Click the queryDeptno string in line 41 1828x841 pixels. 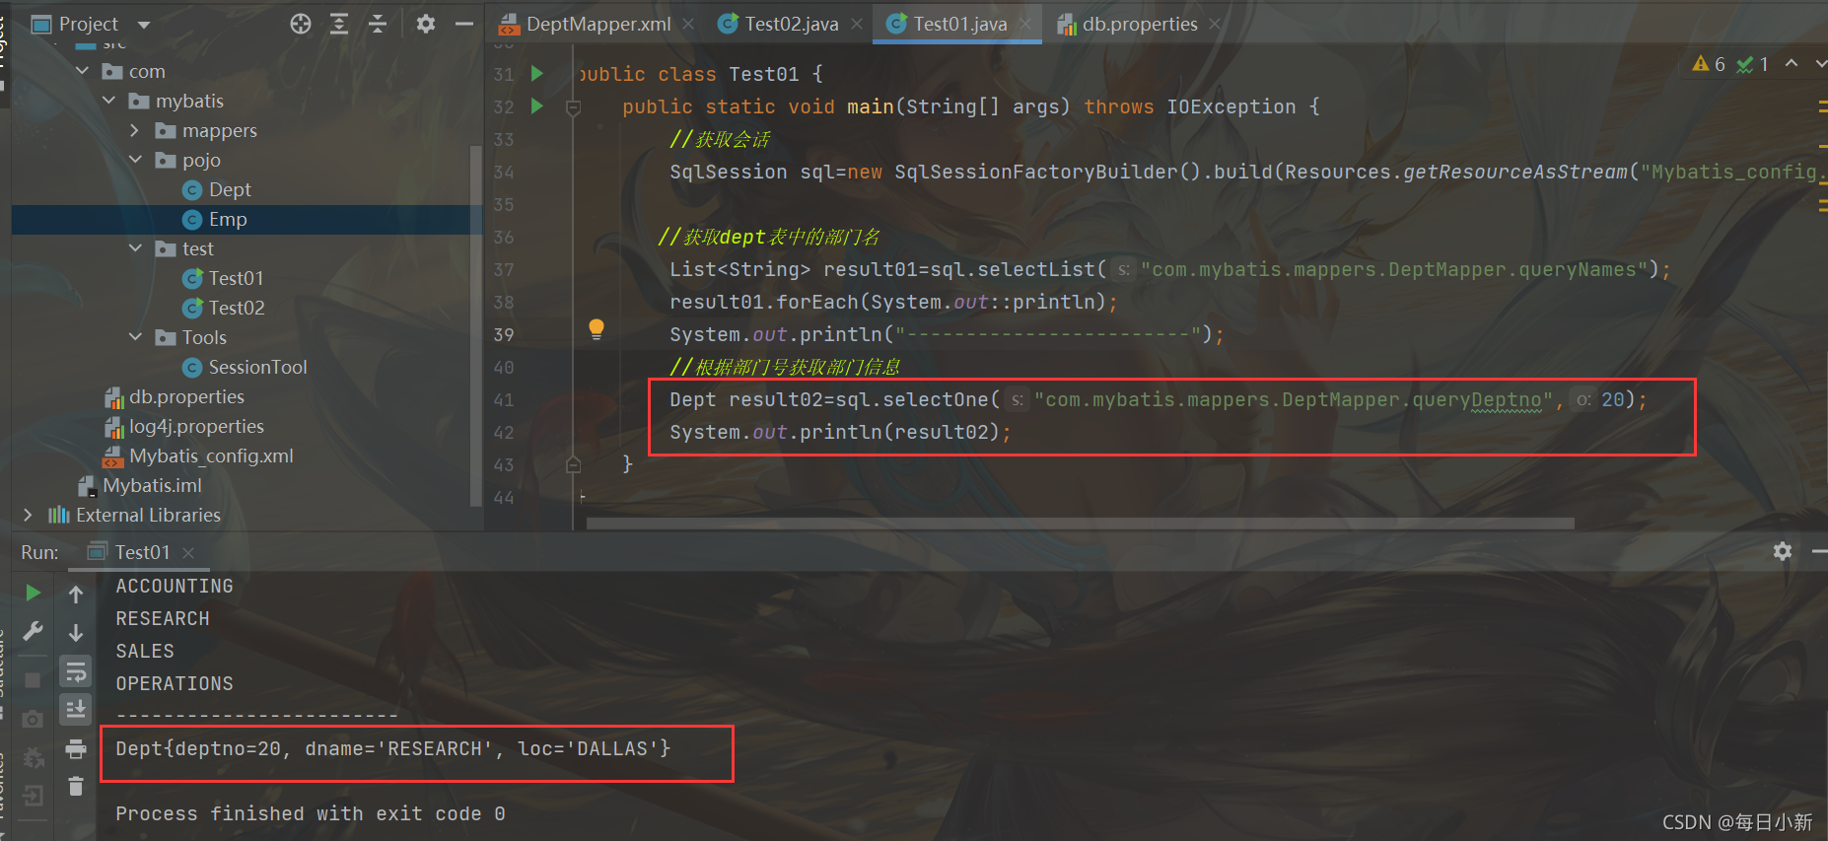1296,399
